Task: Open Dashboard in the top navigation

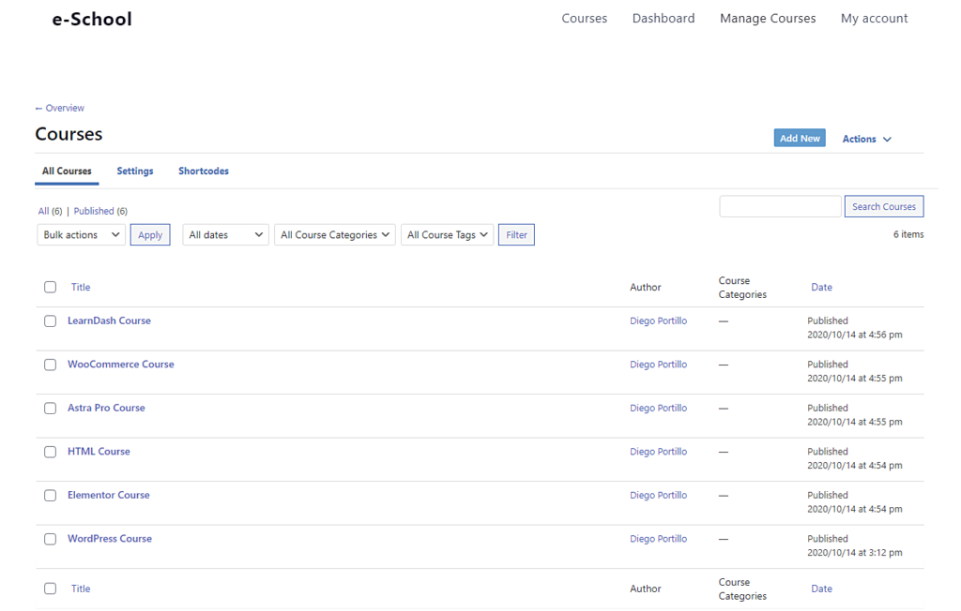Action: click(x=664, y=19)
